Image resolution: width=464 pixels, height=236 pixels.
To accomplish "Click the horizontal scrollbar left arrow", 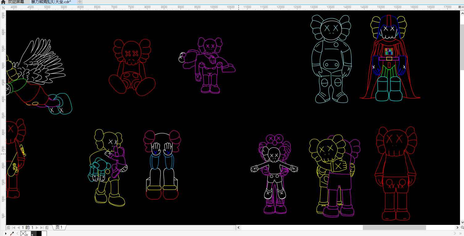I will (238, 228).
